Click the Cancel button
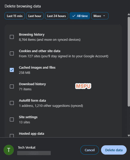The width and height of the screenshot is (130, 160). 89,150
